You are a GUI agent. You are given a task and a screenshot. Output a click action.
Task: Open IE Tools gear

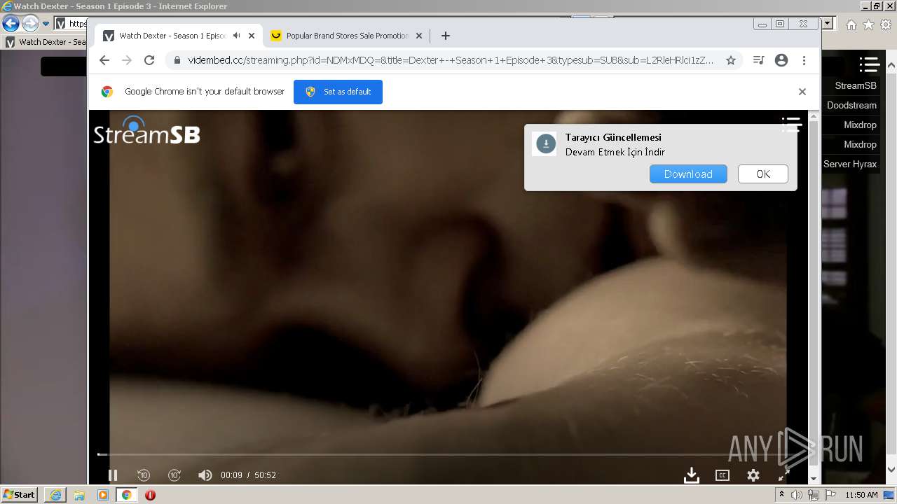886,24
